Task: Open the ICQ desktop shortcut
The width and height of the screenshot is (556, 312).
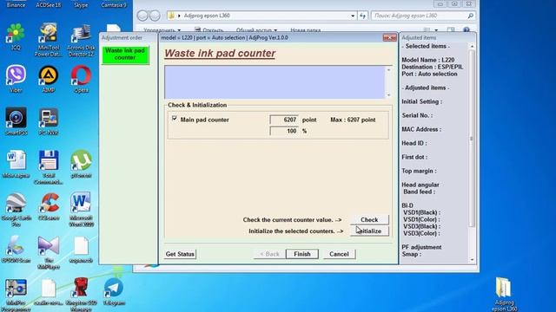Action: pos(16,36)
